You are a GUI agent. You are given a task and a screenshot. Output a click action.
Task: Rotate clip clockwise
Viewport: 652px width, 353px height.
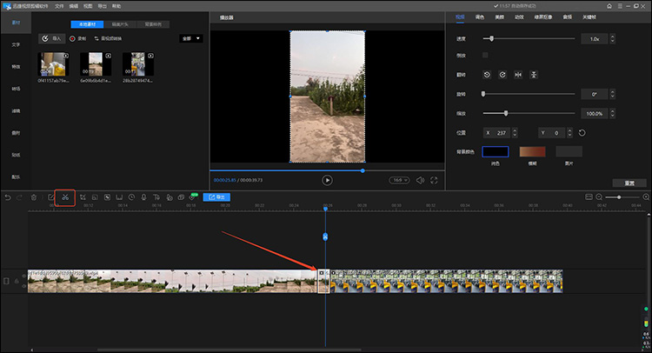tap(502, 75)
